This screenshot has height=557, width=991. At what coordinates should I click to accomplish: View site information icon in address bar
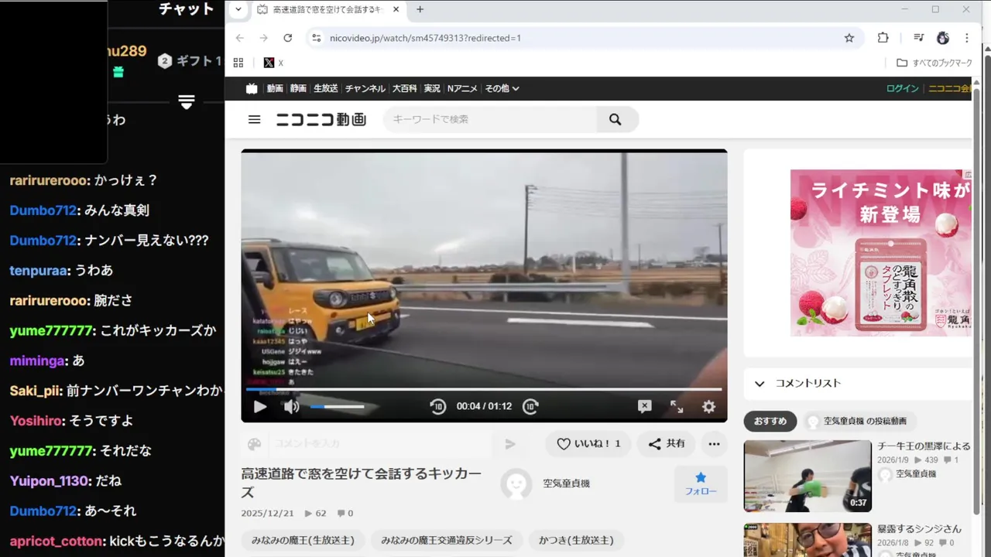coord(315,38)
